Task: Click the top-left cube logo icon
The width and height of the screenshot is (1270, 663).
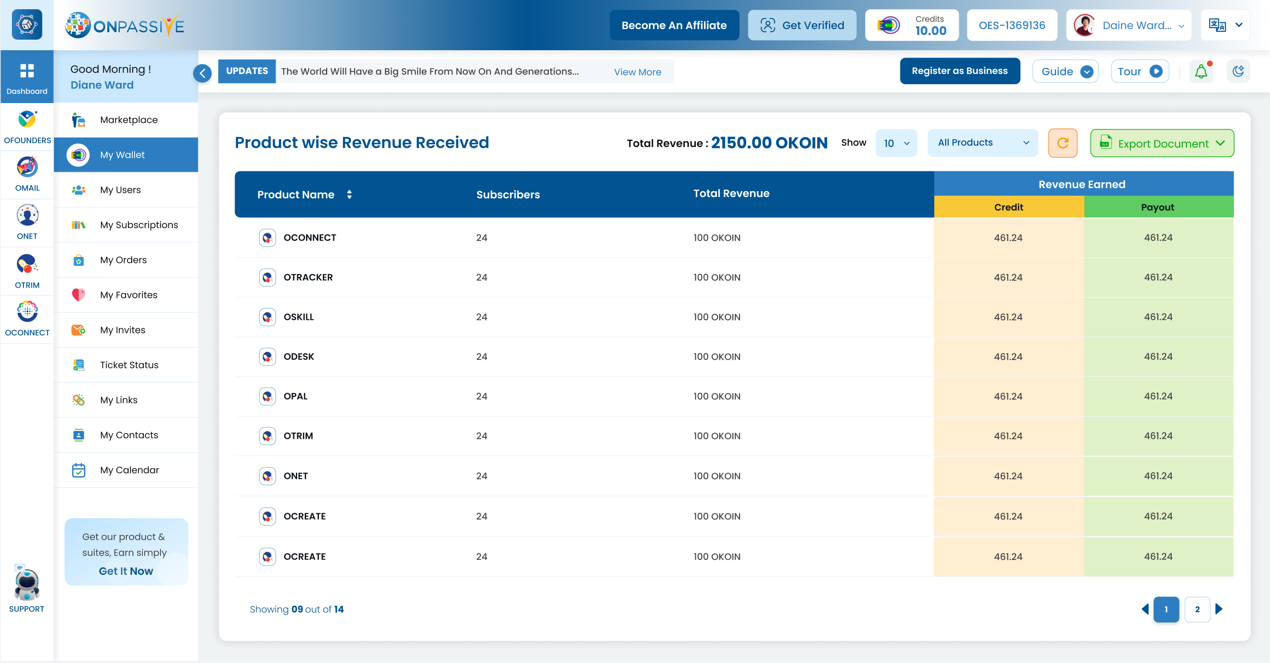Action: point(26,25)
